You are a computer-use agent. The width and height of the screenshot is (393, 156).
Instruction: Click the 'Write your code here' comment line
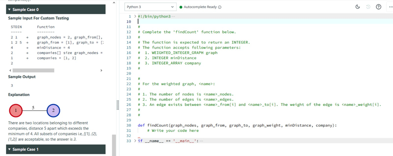click(173, 131)
